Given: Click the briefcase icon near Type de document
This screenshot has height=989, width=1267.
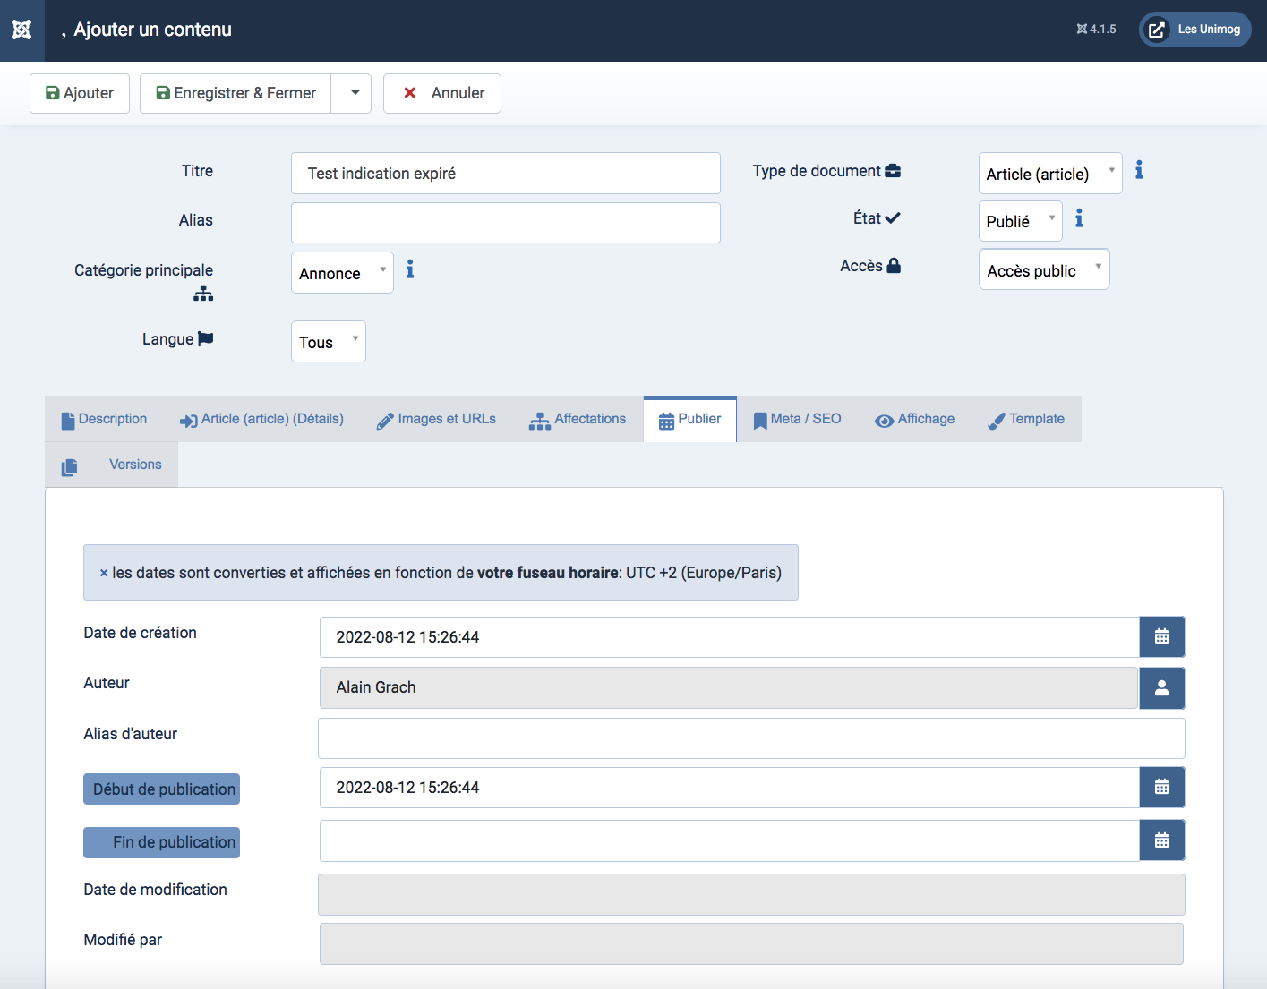Looking at the screenshot, I should tap(893, 171).
